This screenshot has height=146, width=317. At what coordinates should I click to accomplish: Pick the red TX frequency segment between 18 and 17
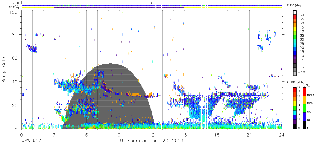[x=295, y=90]
